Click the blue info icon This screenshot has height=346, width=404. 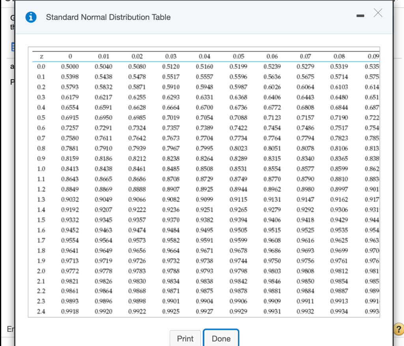tap(31, 17)
